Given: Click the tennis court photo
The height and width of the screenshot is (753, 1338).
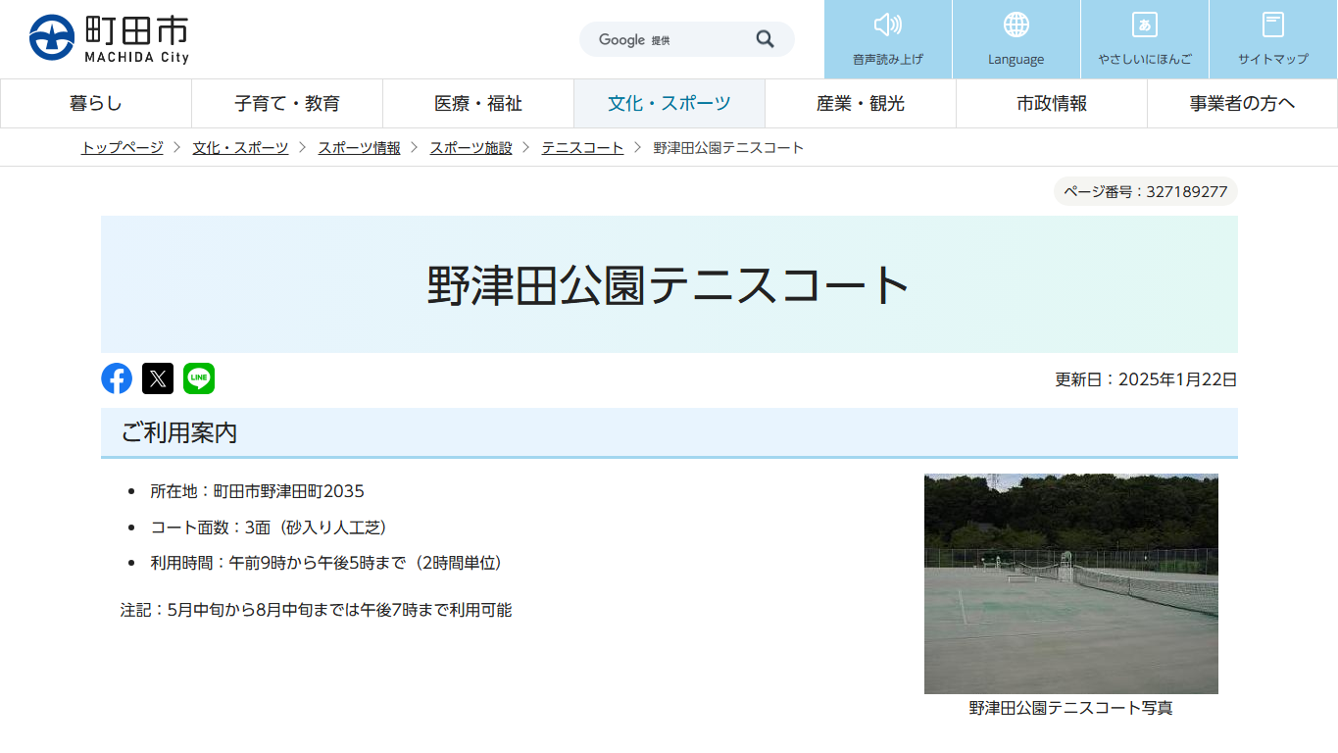Looking at the screenshot, I should tap(1071, 583).
